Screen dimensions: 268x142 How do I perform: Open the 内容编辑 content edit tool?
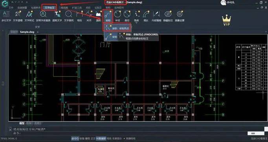[156, 16]
